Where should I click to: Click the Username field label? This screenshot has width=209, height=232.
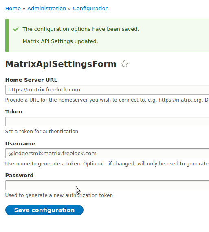point(20,144)
